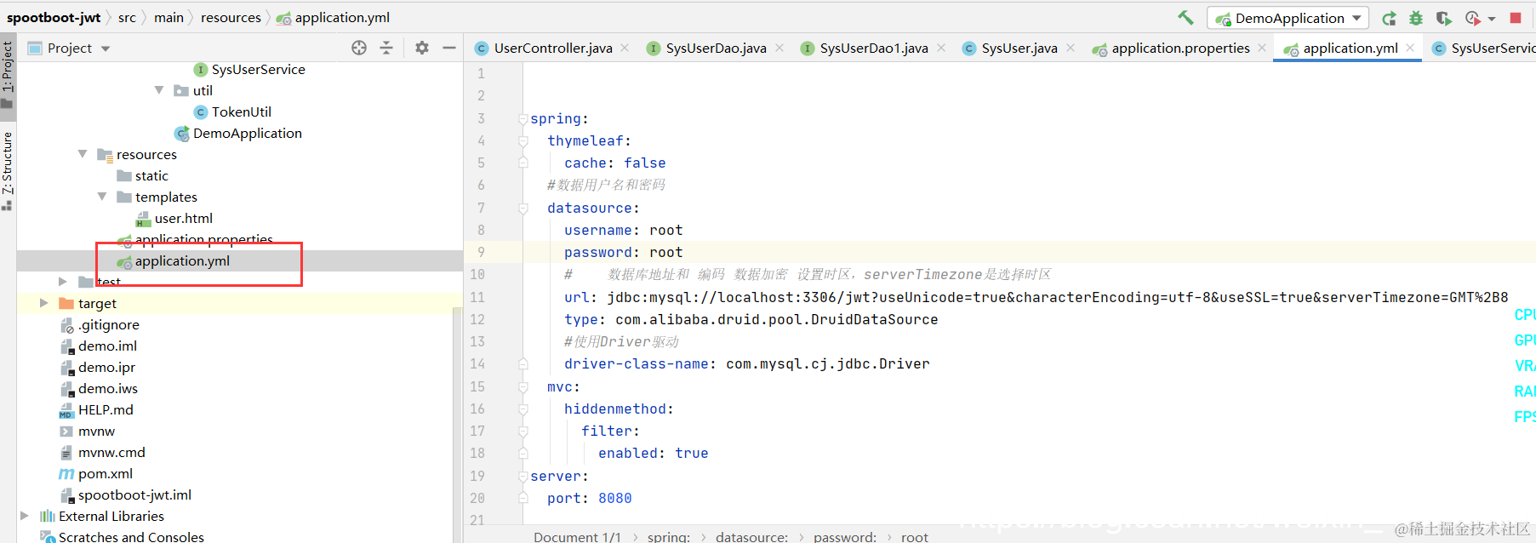
Task: Expand External Libraries node
Action: click(x=24, y=516)
